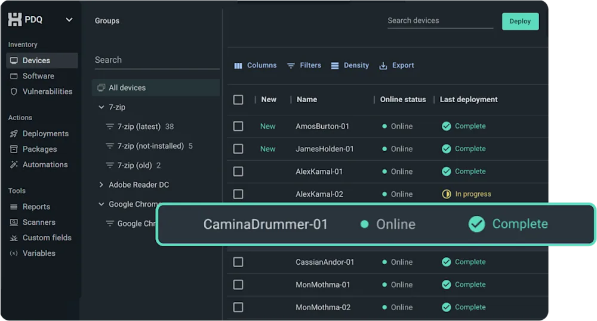The image size is (597, 321).
Task: Open Software in the Inventory sidebar
Action: (38, 76)
